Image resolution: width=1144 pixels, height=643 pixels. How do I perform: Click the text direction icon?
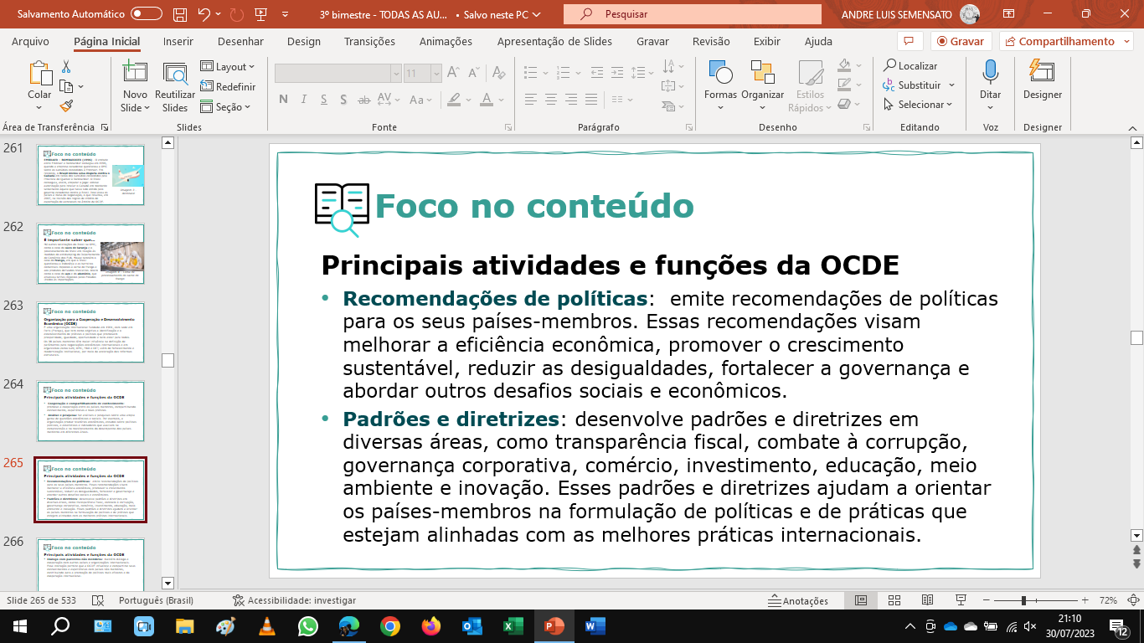669,65
